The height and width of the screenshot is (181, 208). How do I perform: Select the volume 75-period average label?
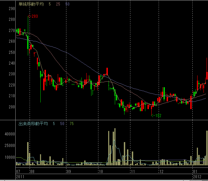pos(72,124)
